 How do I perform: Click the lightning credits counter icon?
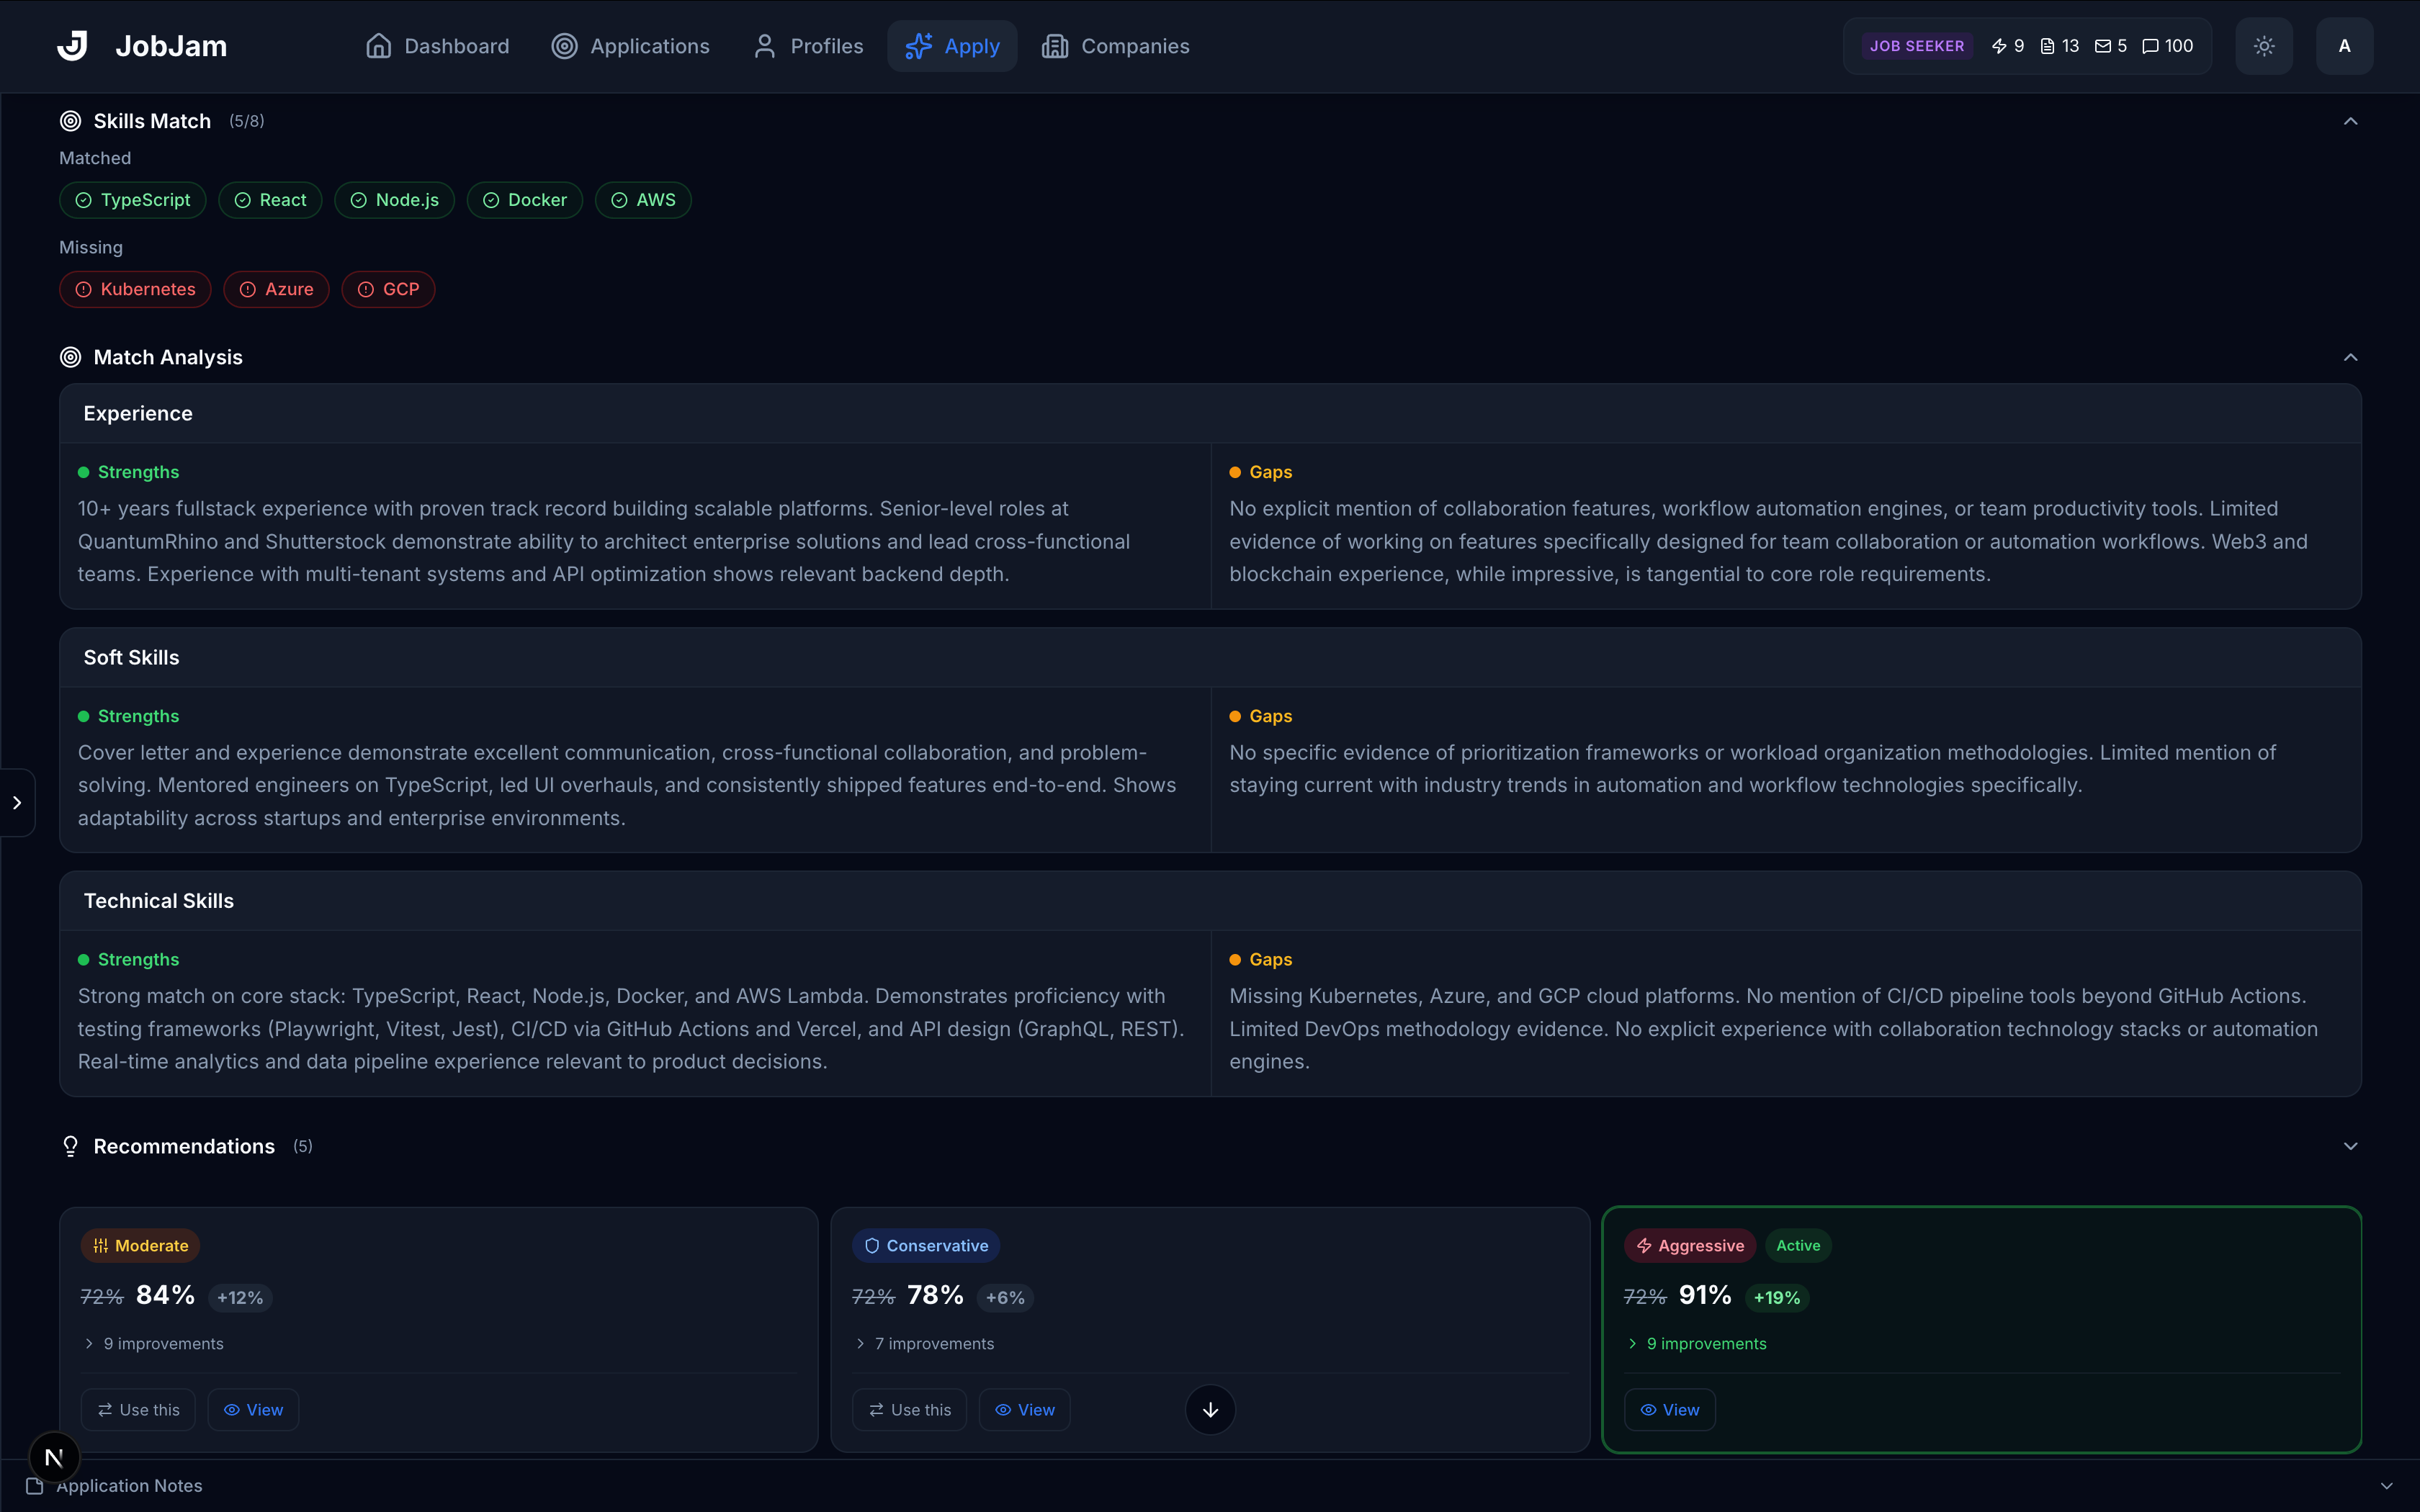[1999, 46]
